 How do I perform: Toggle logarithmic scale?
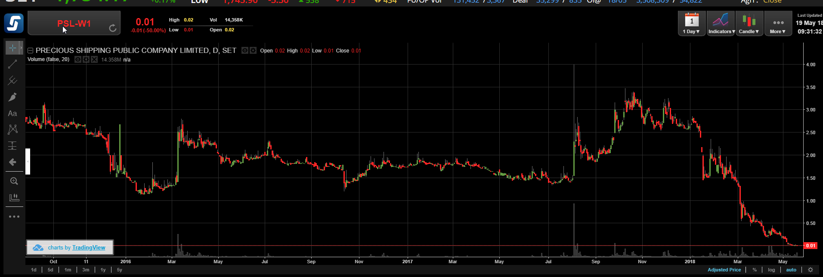(x=771, y=270)
